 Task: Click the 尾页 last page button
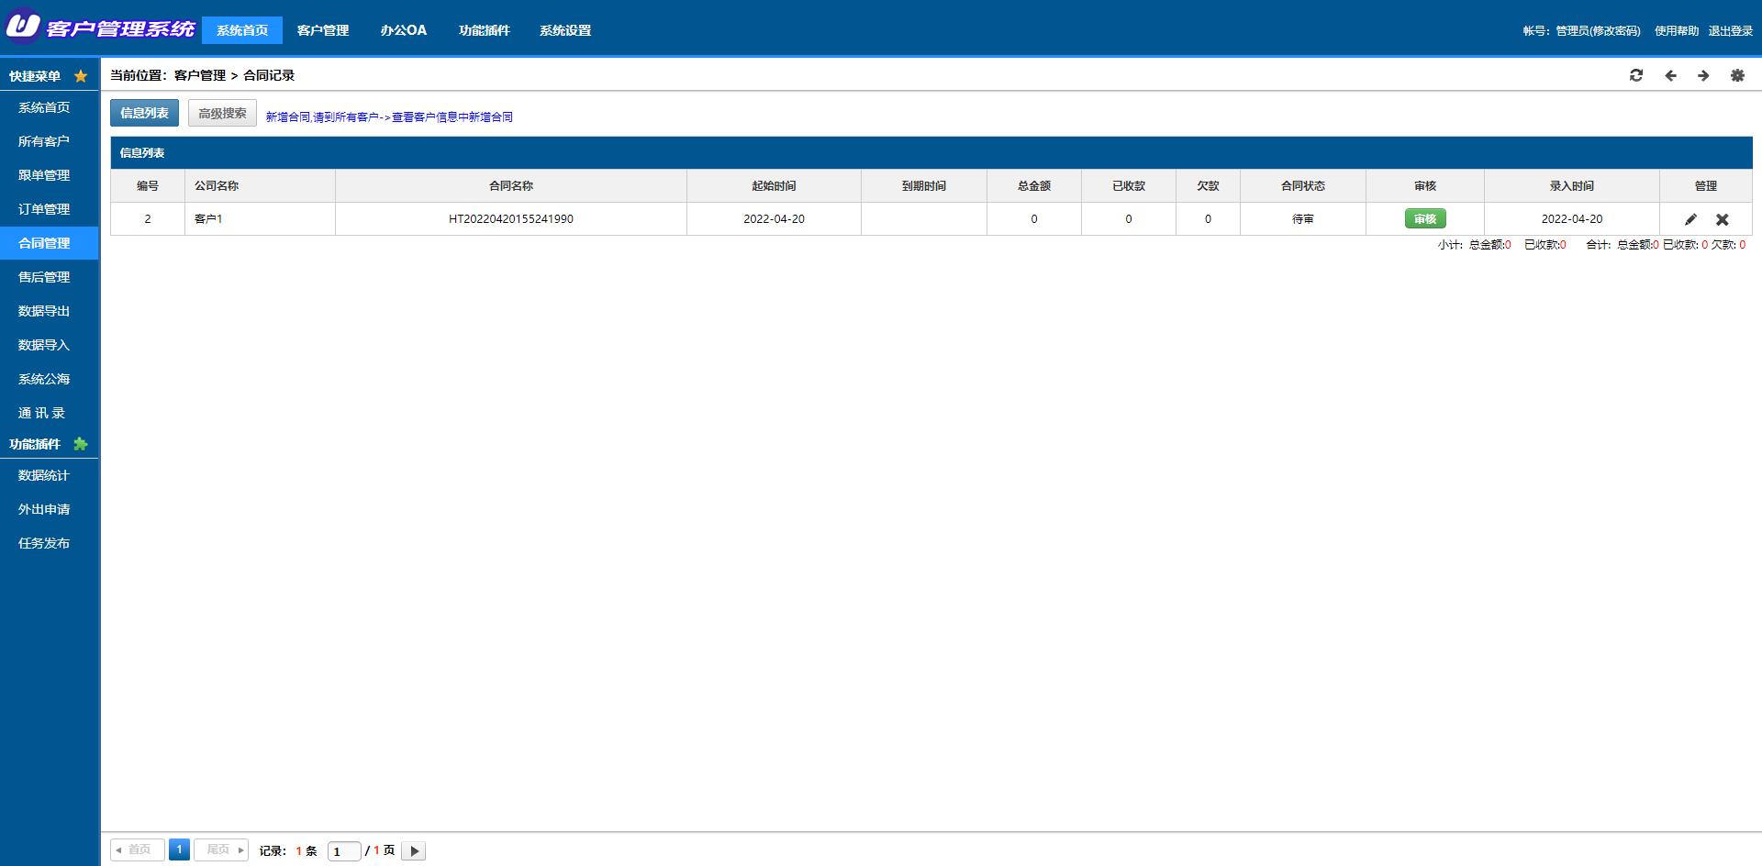click(x=221, y=849)
